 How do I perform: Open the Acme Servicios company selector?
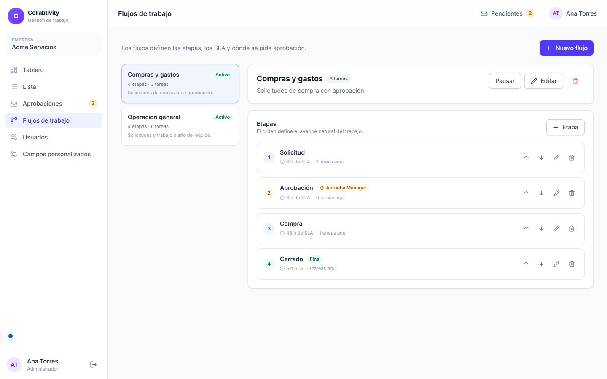(54, 44)
